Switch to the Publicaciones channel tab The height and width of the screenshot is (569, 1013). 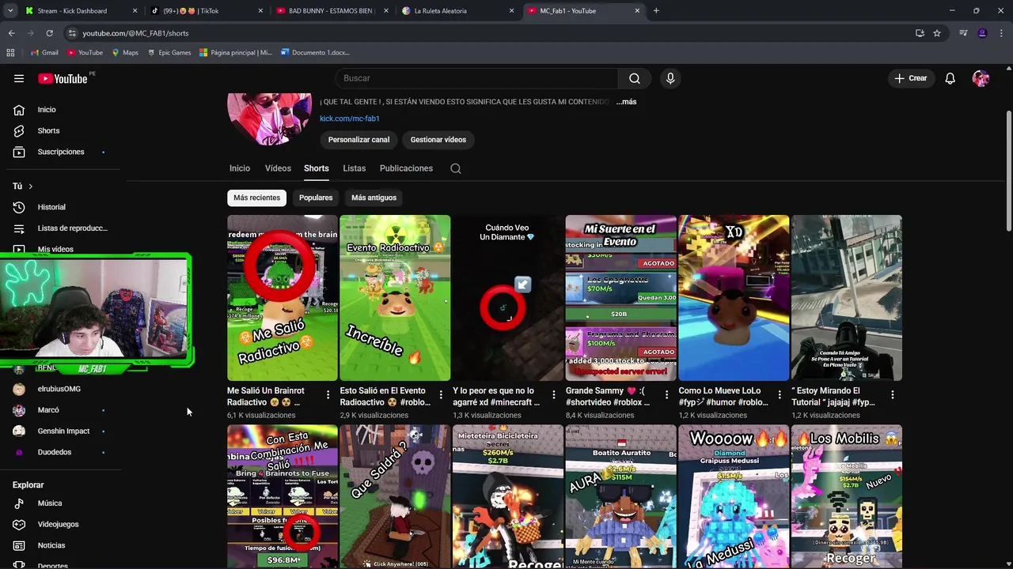click(x=406, y=168)
